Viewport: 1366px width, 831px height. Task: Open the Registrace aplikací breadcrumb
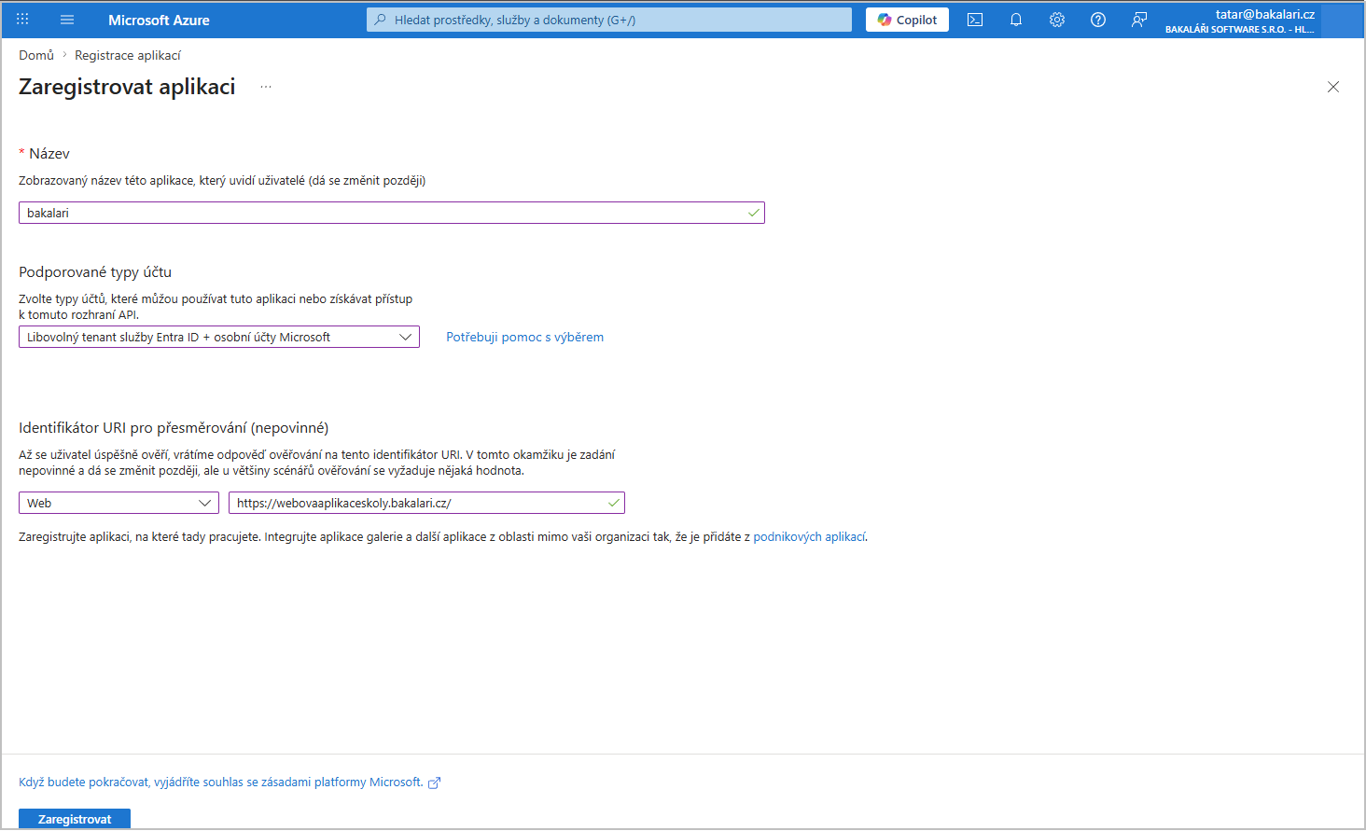click(x=128, y=55)
